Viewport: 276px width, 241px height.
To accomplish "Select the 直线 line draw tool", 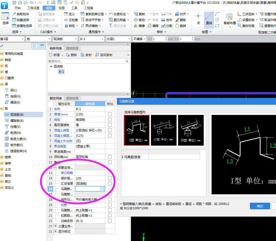I will pos(209,20).
